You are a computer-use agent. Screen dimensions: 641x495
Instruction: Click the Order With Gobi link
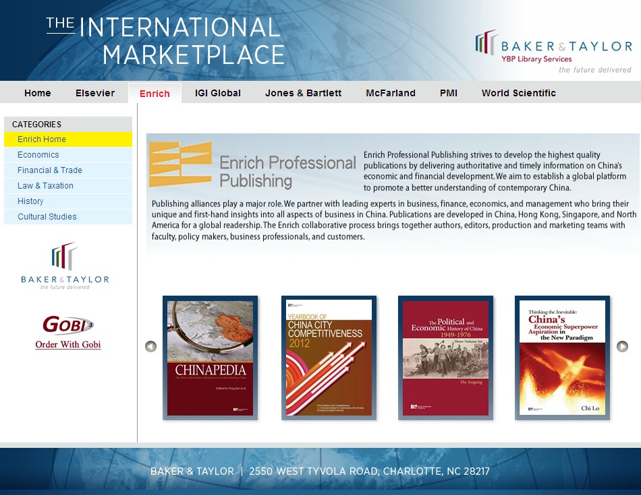pos(68,344)
